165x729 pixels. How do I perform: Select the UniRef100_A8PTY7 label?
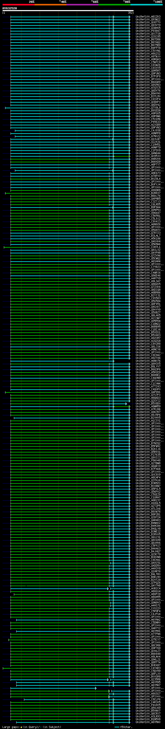[x=148, y=164]
